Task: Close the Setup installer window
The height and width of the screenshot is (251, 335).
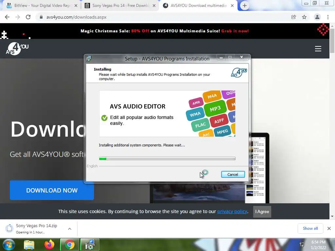Action: [x=241, y=57]
